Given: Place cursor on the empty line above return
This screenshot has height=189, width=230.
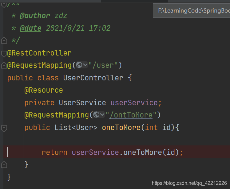Looking at the screenshot, I should coord(92,140).
